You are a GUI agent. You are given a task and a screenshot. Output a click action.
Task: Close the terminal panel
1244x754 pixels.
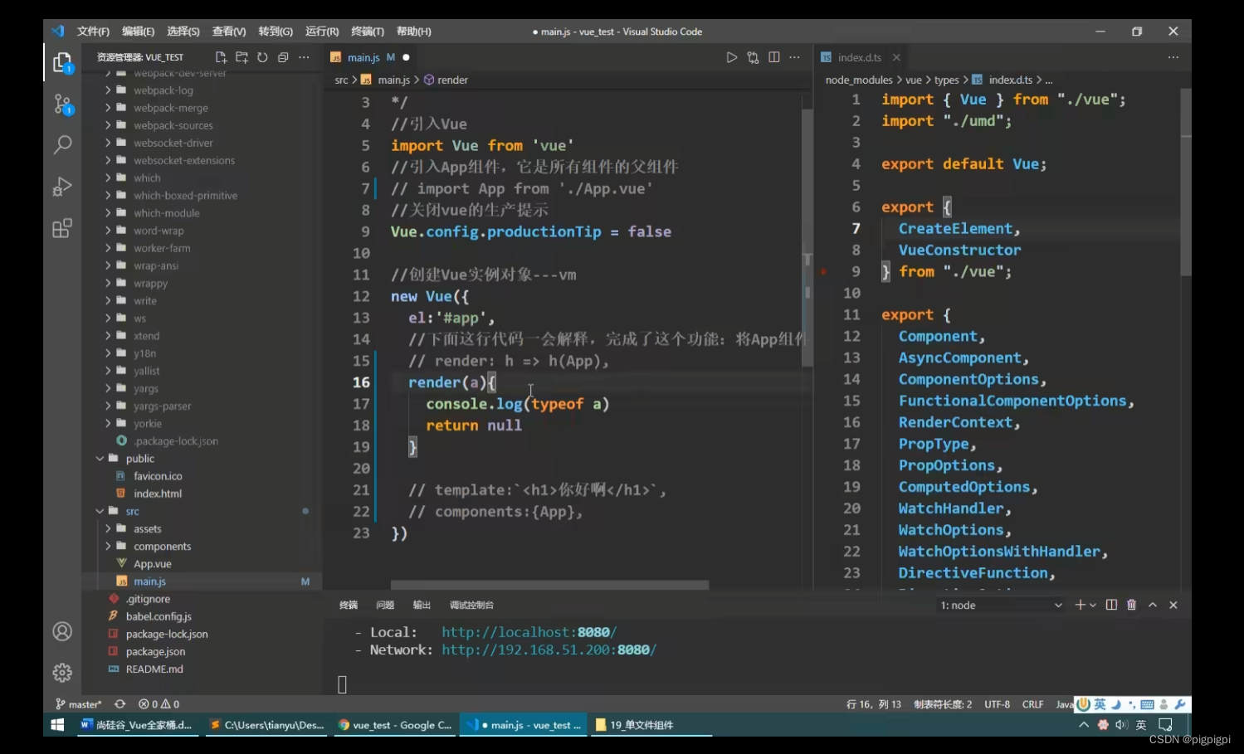tap(1173, 605)
